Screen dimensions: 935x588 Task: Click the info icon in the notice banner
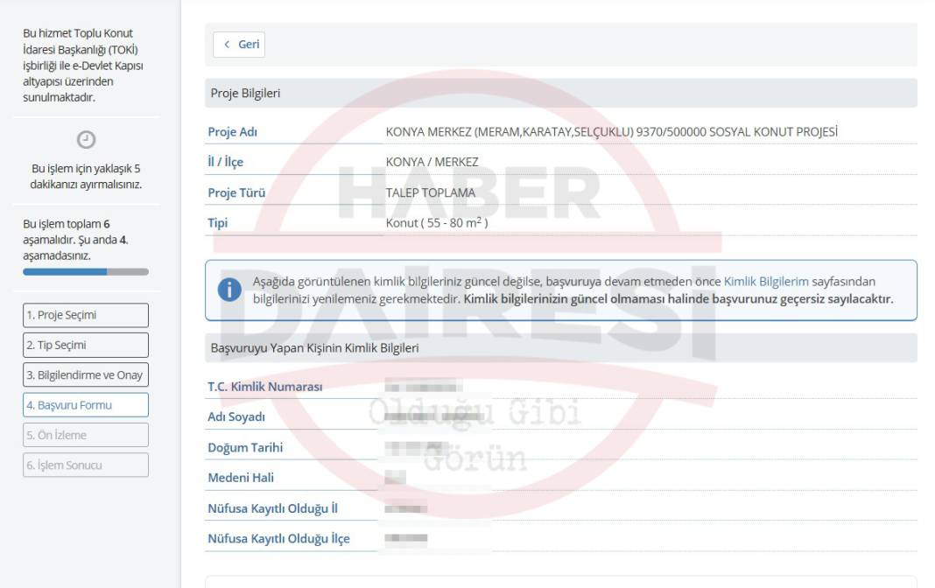click(x=229, y=290)
